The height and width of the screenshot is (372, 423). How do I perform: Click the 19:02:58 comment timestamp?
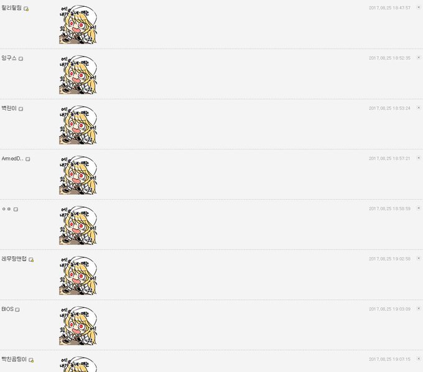389,259
